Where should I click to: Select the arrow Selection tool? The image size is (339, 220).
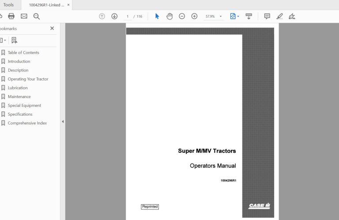point(157,16)
